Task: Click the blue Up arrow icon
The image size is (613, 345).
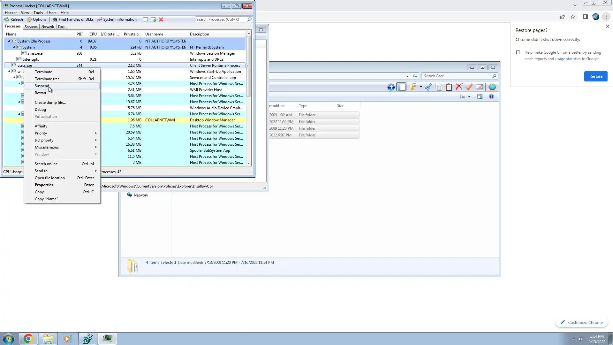Action: [x=391, y=87]
